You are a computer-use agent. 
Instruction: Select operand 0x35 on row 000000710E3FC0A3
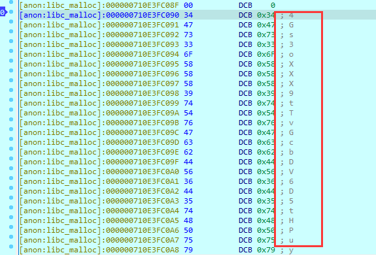[x=265, y=201]
